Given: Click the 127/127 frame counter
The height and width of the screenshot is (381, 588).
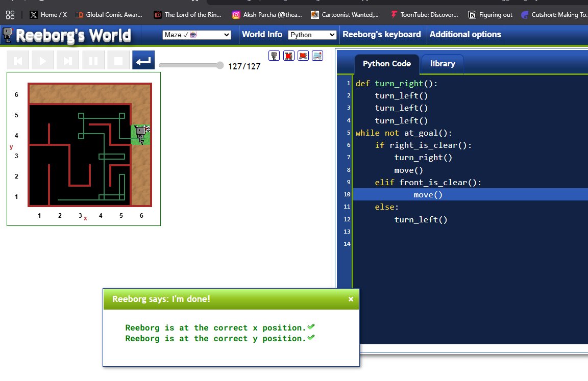Looking at the screenshot, I should click(x=244, y=66).
